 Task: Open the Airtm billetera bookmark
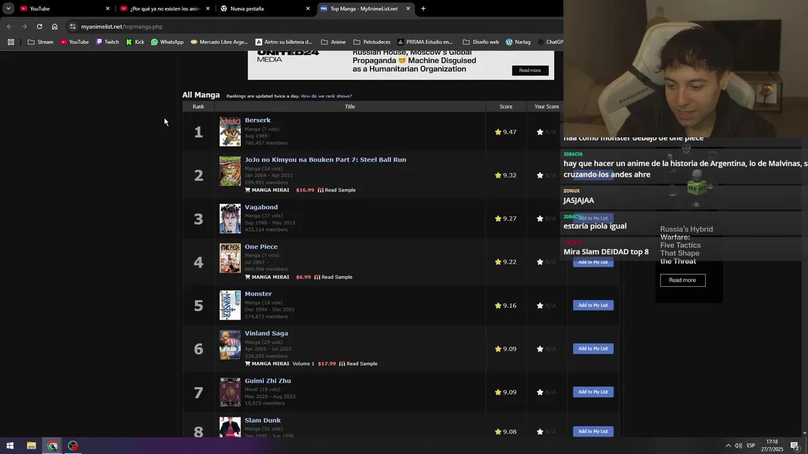pyautogui.click(x=284, y=42)
